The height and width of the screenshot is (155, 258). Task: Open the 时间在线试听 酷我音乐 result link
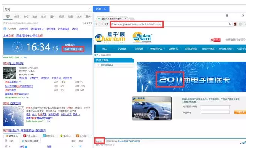coord(25,131)
